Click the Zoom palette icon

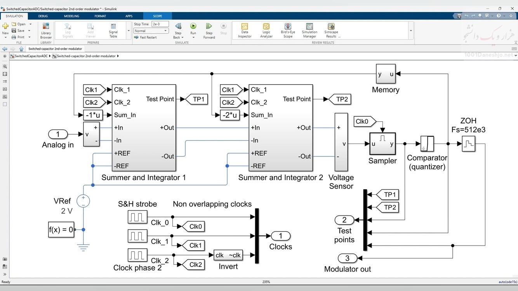point(5,66)
